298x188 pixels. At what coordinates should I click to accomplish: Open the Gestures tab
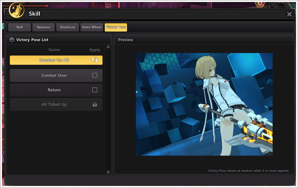[x=44, y=27]
